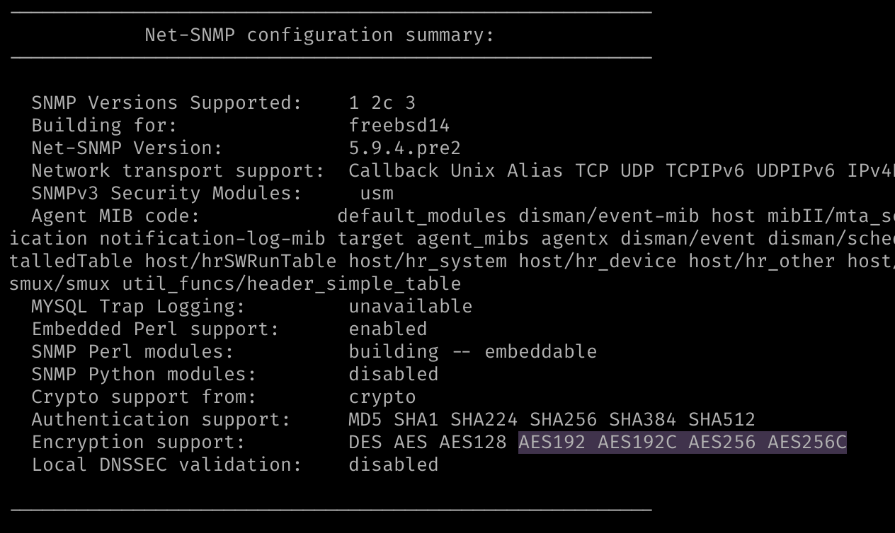The height and width of the screenshot is (533, 895).
Task: Click "host/hrSWRunTable" in the module list
Action: tap(240, 262)
